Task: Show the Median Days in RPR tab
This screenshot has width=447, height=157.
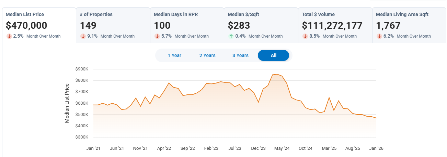Action: click(x=187, y=25)
